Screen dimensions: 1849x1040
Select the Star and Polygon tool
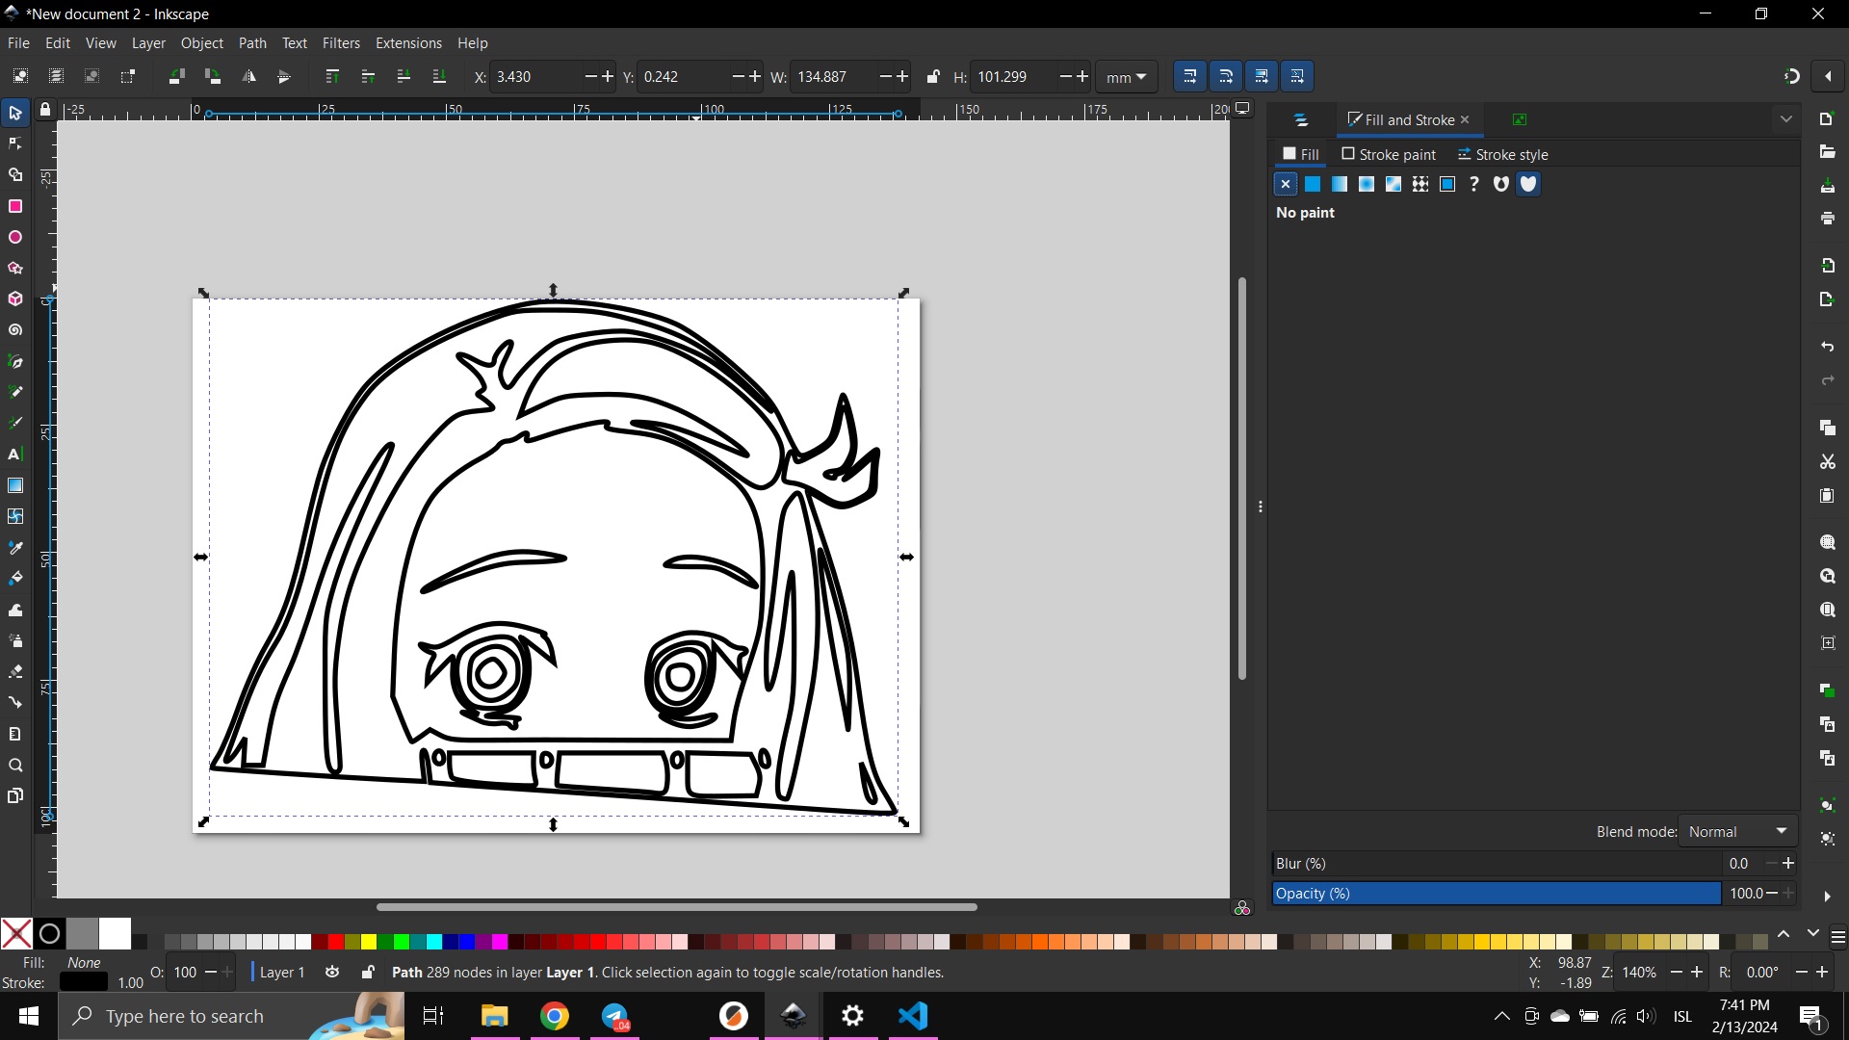tap(15, 269)
